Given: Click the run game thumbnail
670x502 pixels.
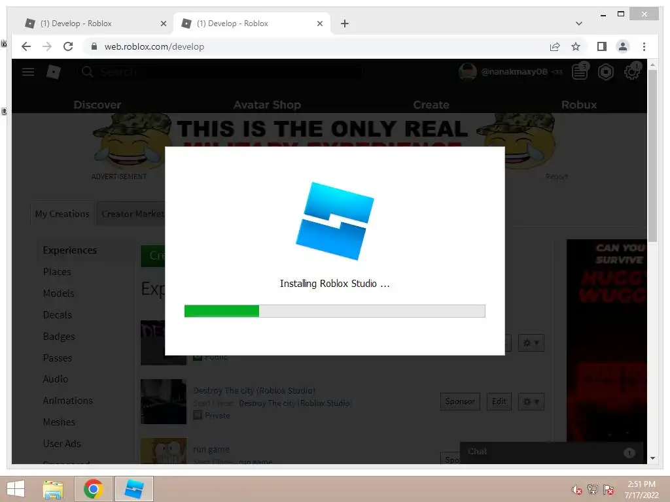Looking at the screenshot, I should click(x=163, y=451).
